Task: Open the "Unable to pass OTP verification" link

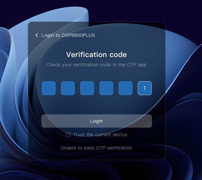Action: point(96,148)
